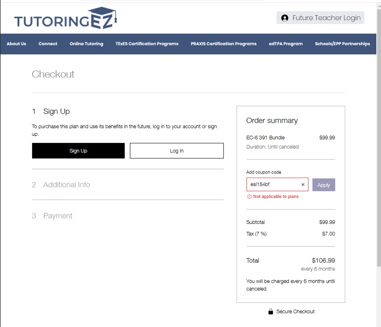Click the user avatar icon beside Future Teacher Login
The width and height of the screenshot is (381, 327).
tap(285, 18)
